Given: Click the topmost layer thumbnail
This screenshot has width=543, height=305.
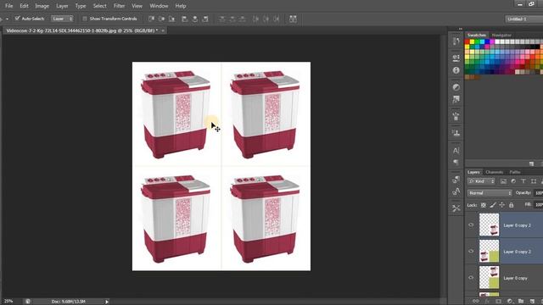Looking at the screenshot, I should [489, 225].
